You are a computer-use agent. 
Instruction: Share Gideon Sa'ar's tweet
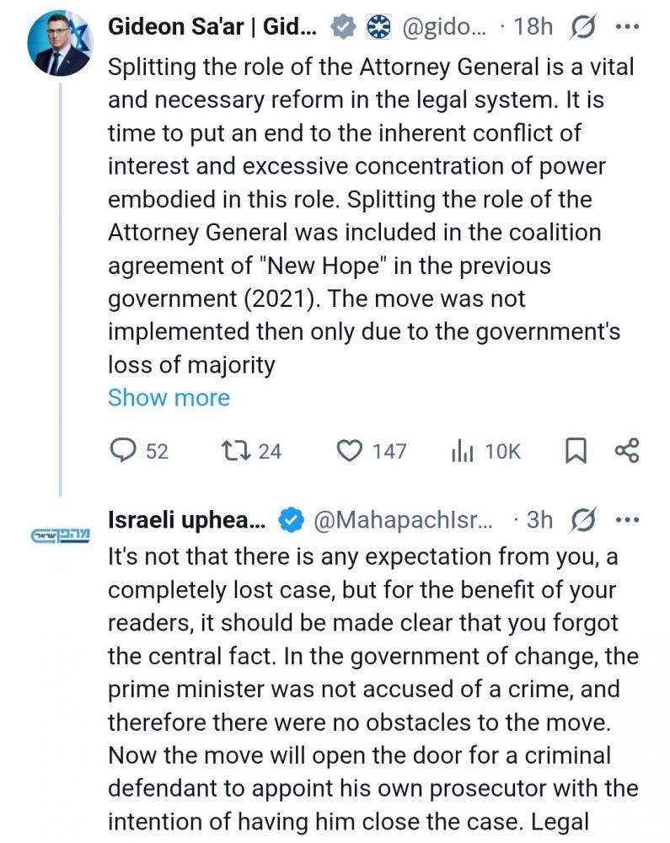[627, 451]
